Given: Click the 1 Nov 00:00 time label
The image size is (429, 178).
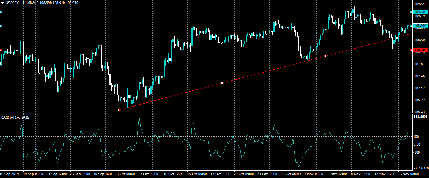Looking at the screenshot, I should coord(314,174).
